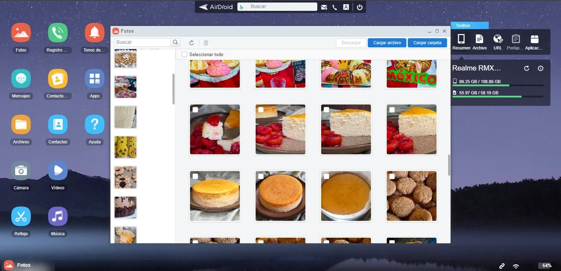Viewport: 561px width, 271px height.
Task: Open the rosca bread photo thumbnail
Action: (346, 74)
